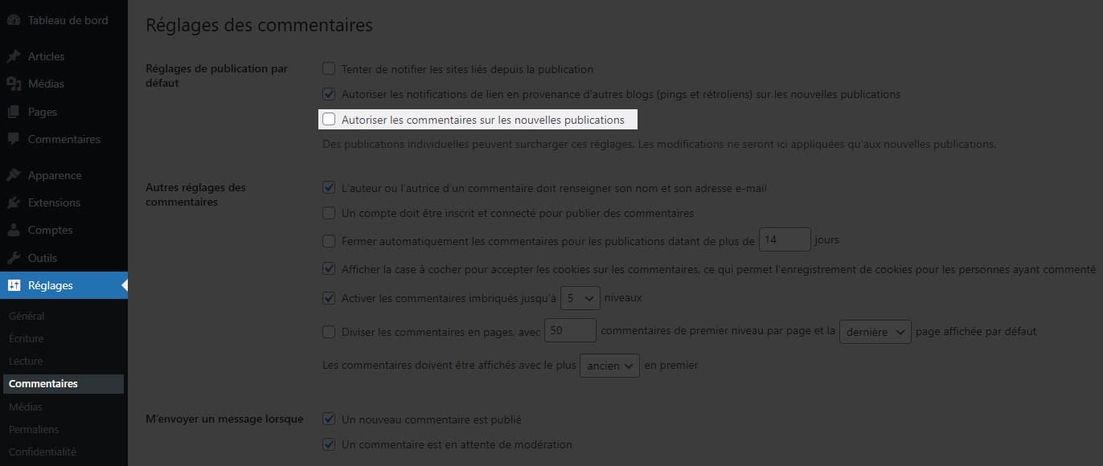The height and width of the screenshot is (466, 1103).
Task: Click the days number field showing 14
Action: (785, 240)
